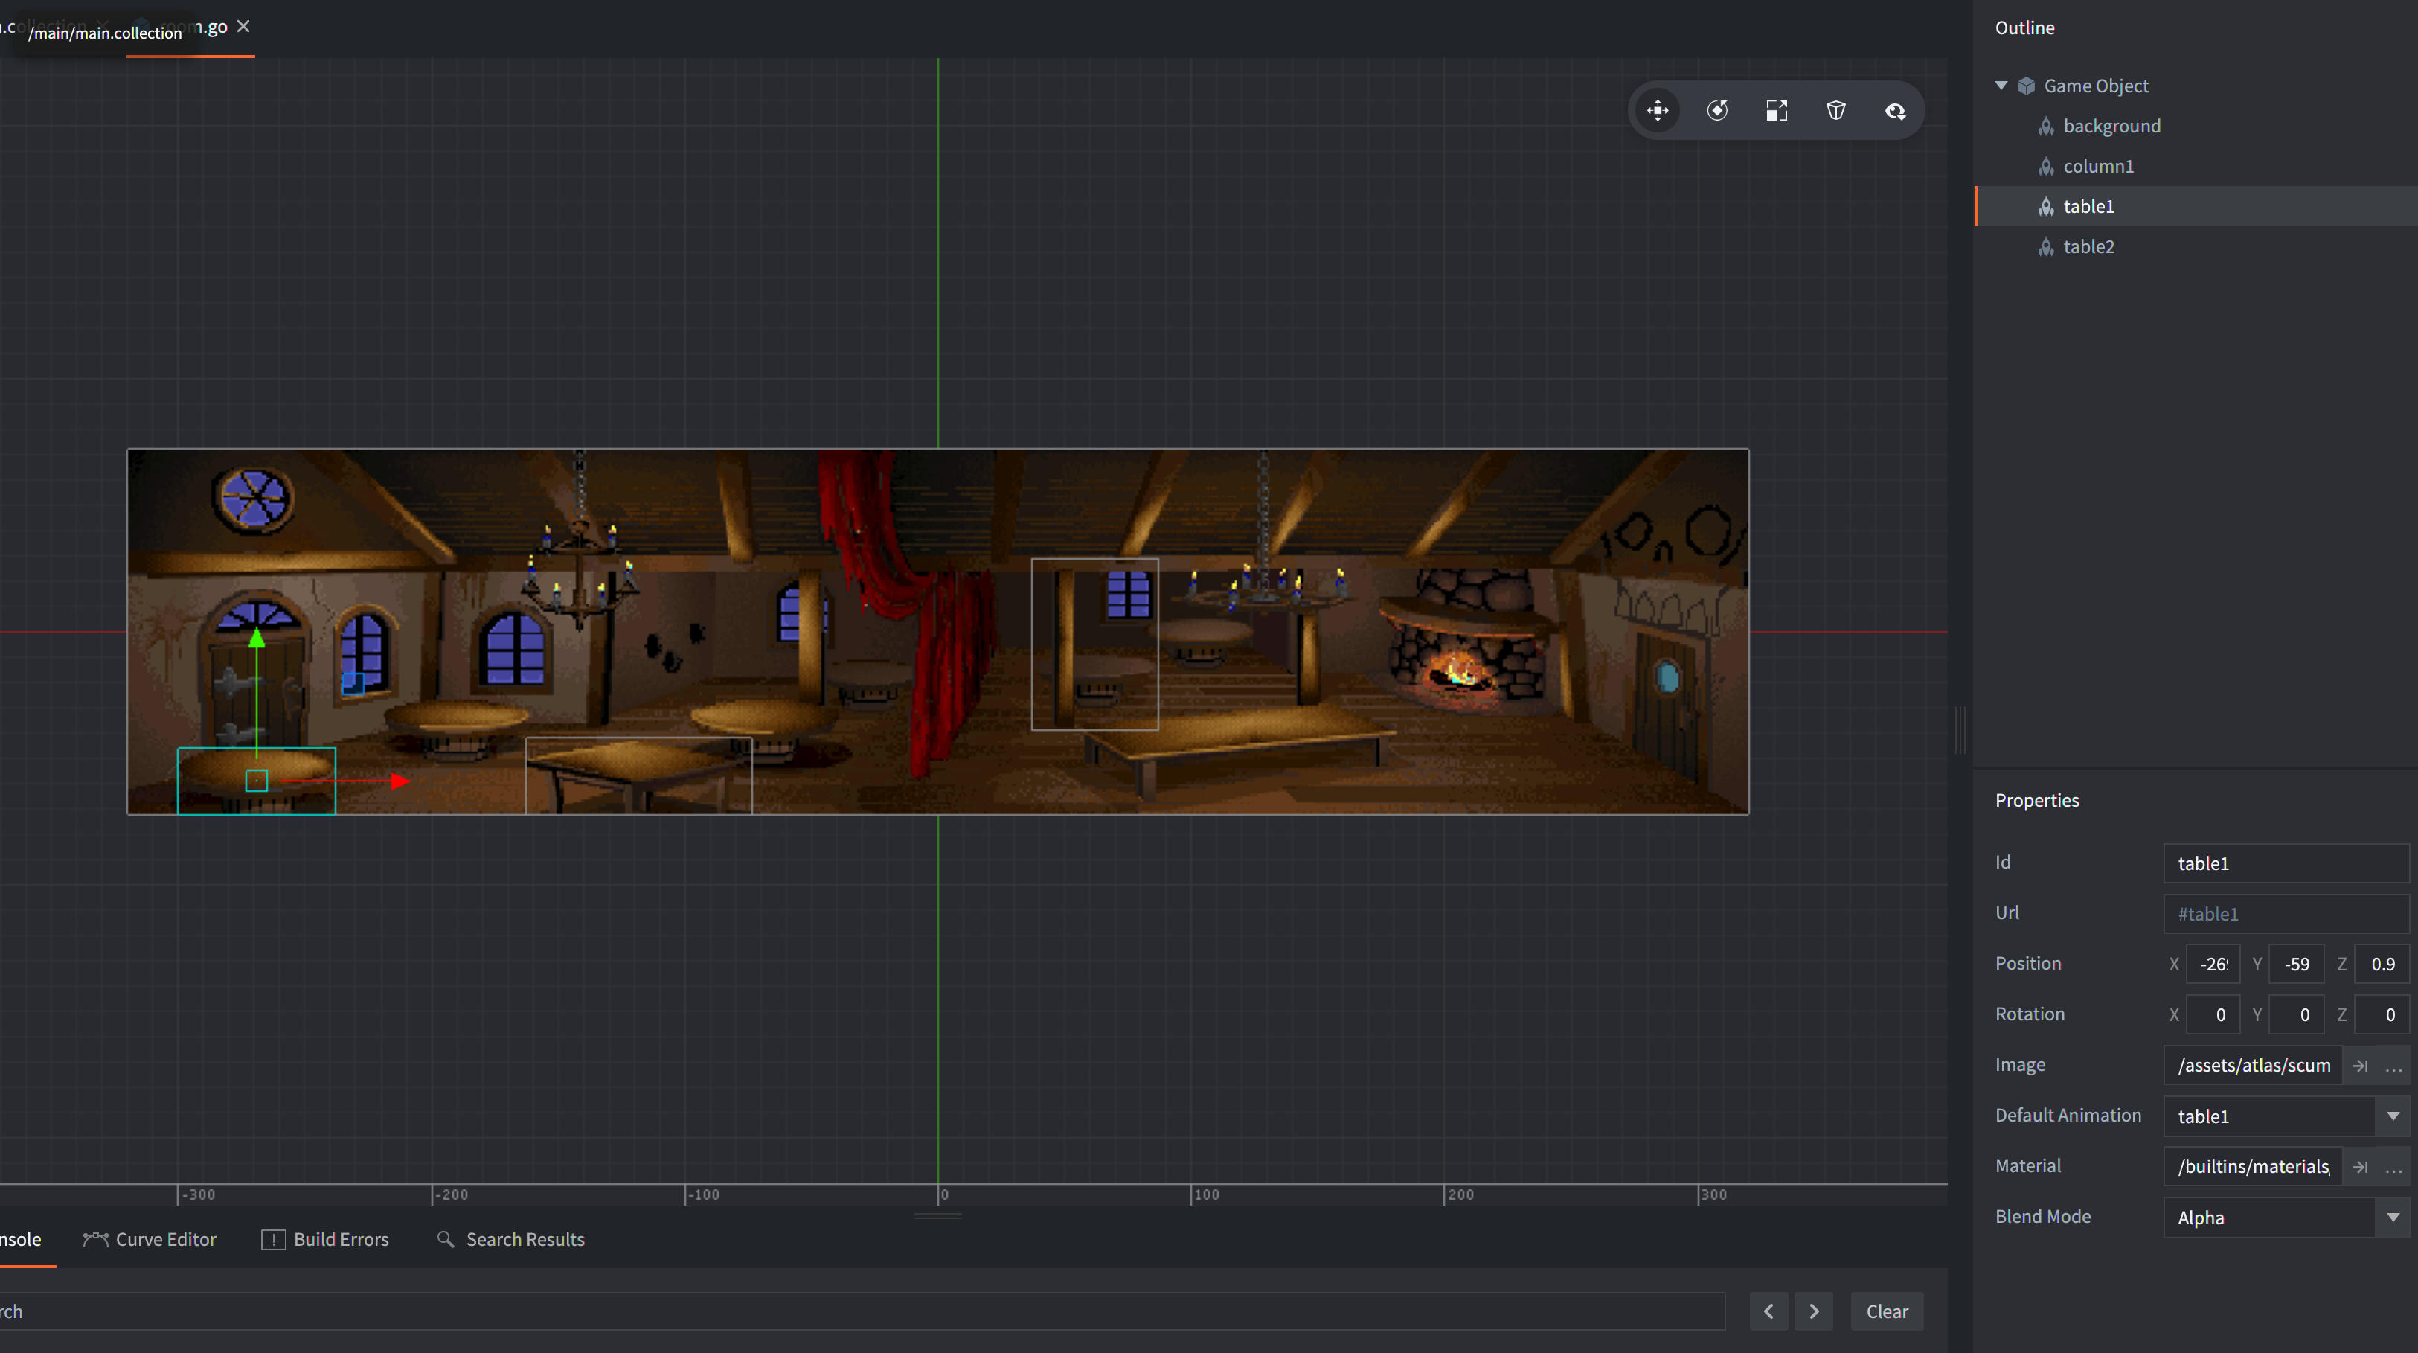Open the Build Errors tab
The height and width of the screenshot is (1353, 2418).
coord(325,1239)
